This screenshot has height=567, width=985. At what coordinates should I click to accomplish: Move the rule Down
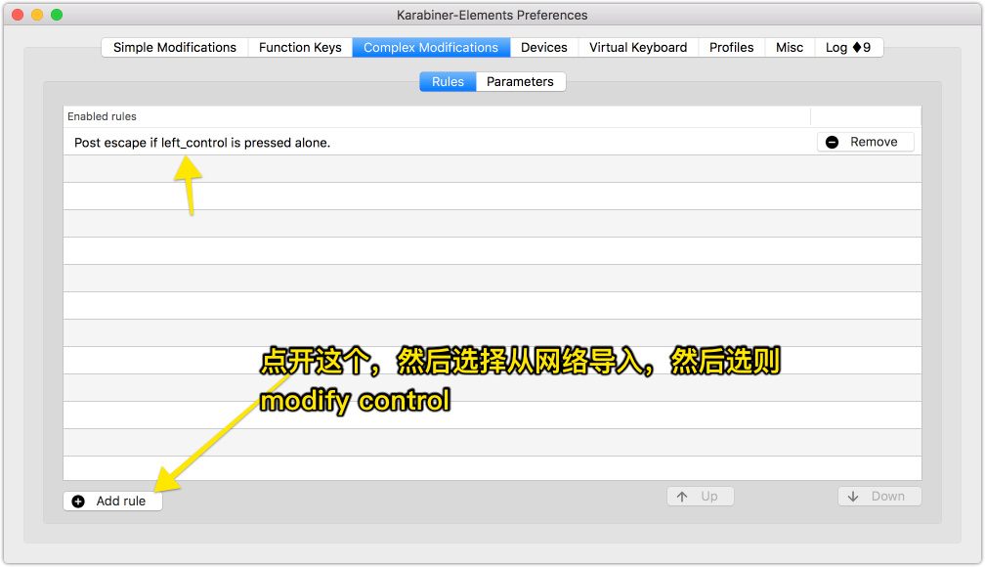pos(879,496)
